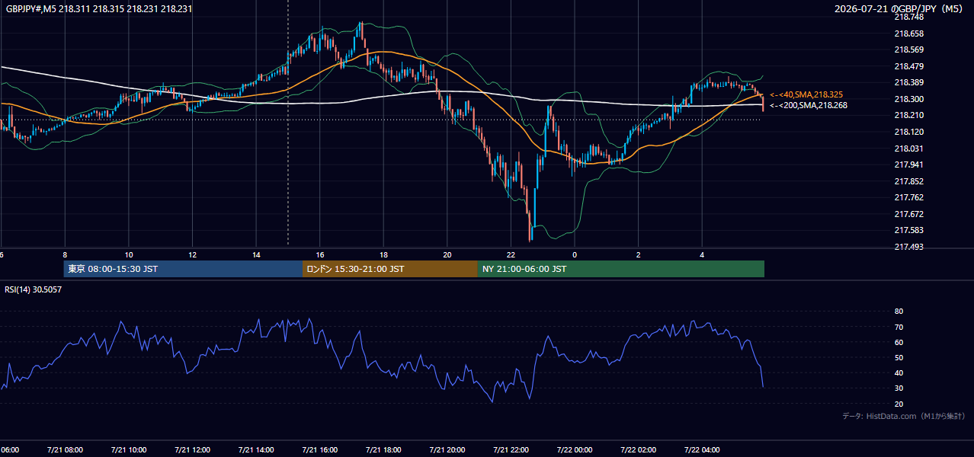Click the 40,SMA,218.325 orange label

pyautogui.click(x=806, y=94)
